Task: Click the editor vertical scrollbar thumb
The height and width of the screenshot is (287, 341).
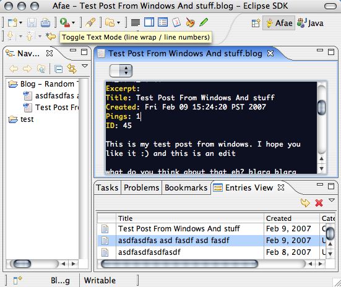Action: click(321, 108)
